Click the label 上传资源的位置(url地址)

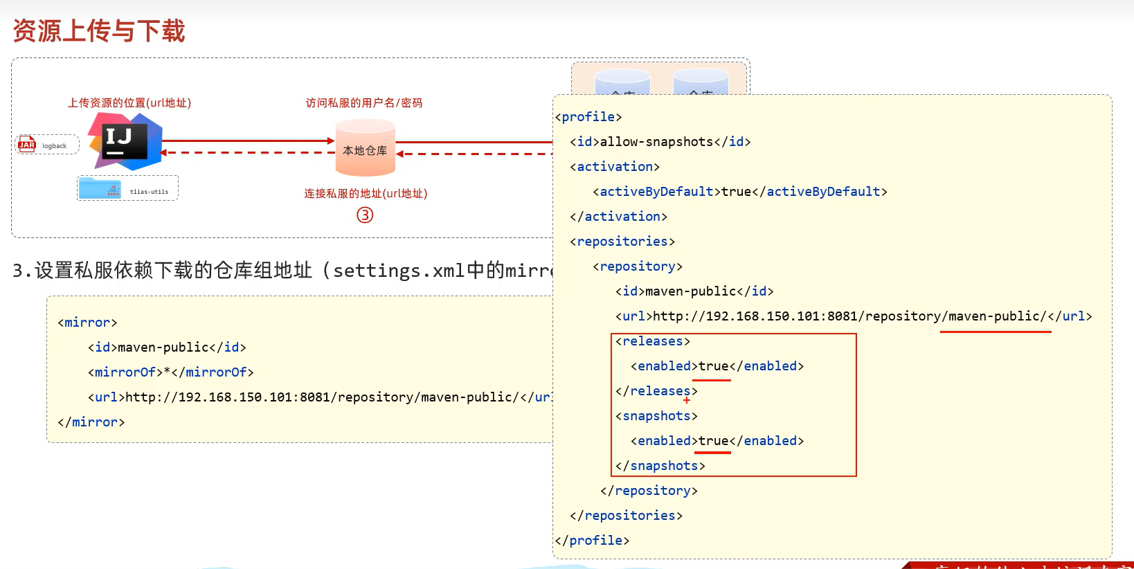point(129,103)
